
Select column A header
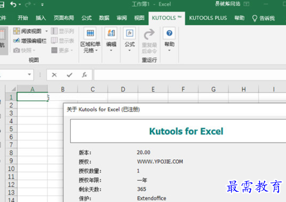point(33,89)
